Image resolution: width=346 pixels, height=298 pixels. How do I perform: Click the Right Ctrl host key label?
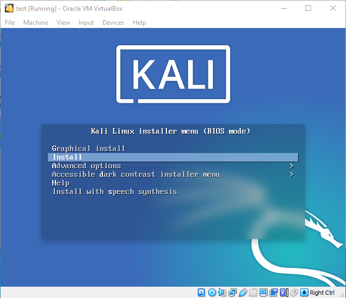tap(322, 293)
